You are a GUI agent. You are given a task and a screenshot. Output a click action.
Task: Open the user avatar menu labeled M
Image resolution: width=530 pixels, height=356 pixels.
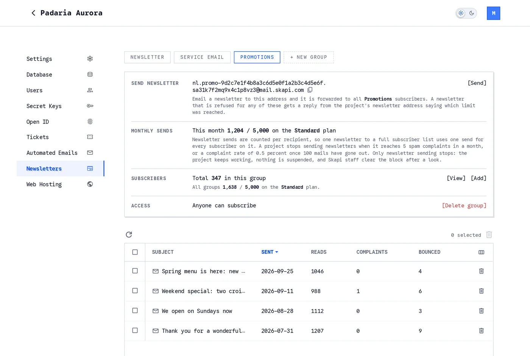(x=493, y=13)
